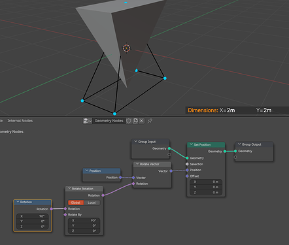
Task: Toggle the pin icon in node header
Action: pyautogui.click(x=150, y=121)
